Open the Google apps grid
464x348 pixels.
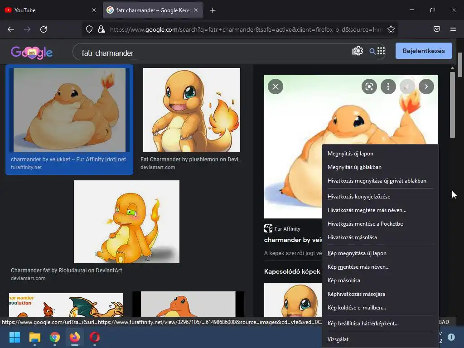(x=381, y=51)
